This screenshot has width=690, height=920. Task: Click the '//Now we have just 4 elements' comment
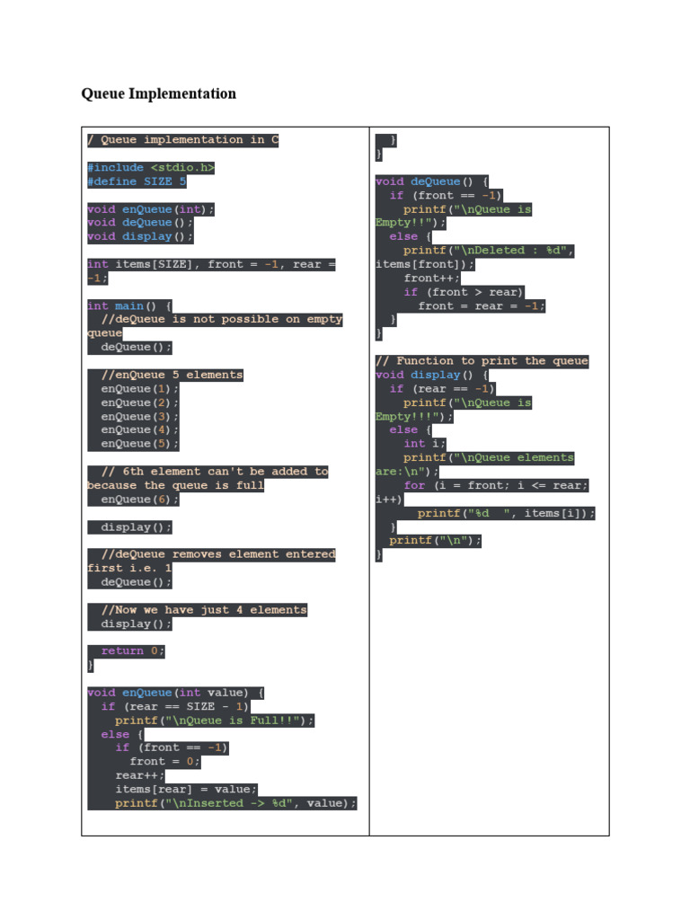click(204, 610)
